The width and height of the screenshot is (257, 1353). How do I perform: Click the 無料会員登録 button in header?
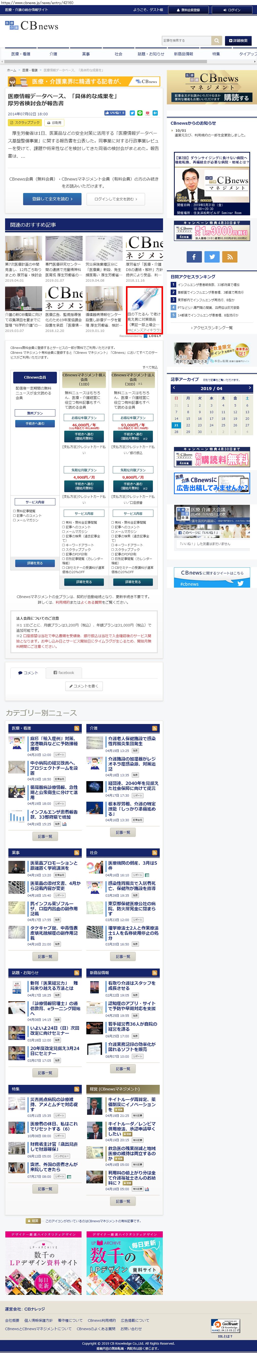coord(188,10)
